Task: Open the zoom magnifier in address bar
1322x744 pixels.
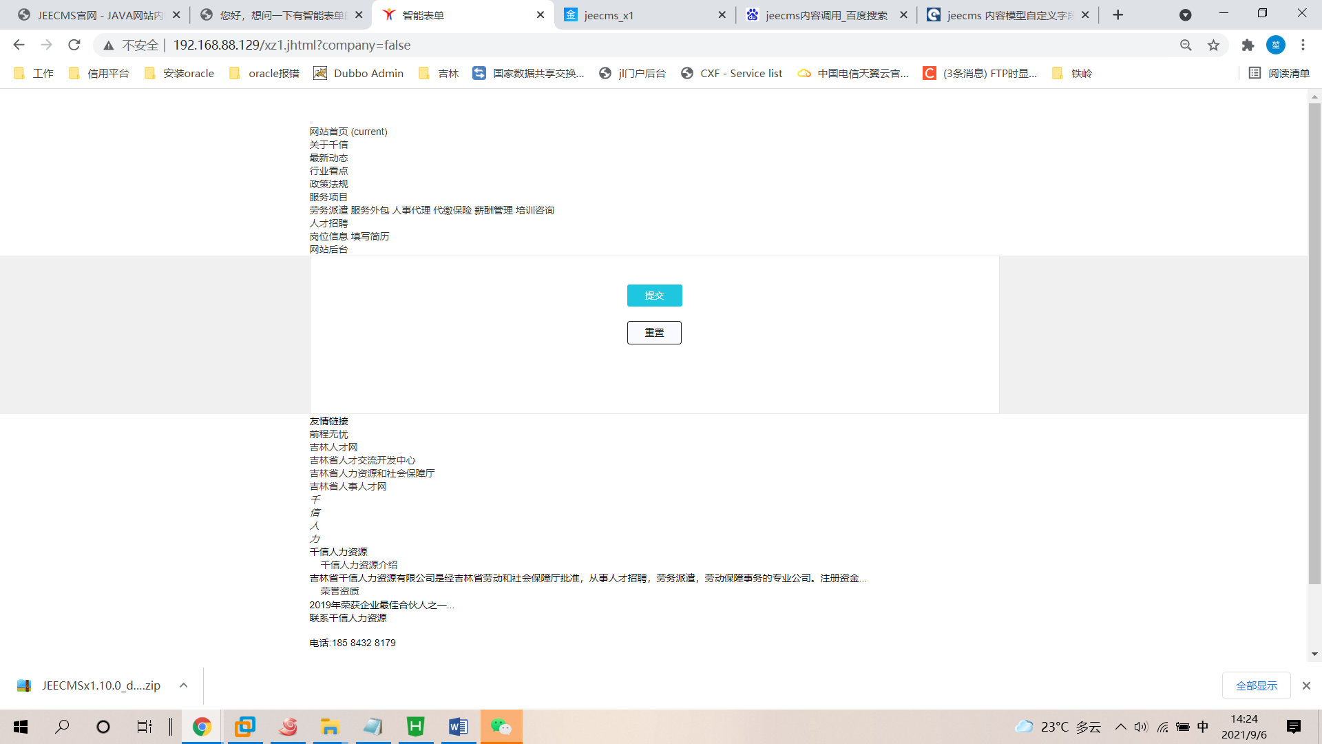Action: tap(1186, 45)
